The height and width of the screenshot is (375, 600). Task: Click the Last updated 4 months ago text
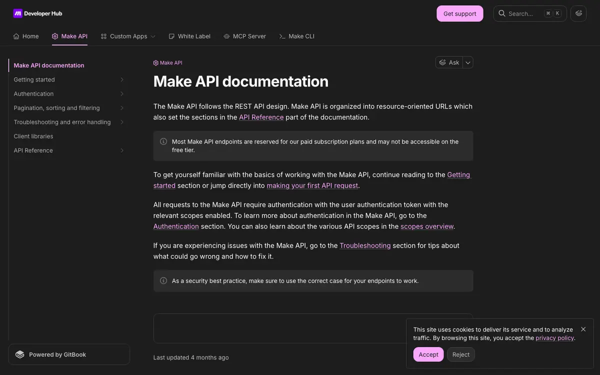click(x=191, y=357)
